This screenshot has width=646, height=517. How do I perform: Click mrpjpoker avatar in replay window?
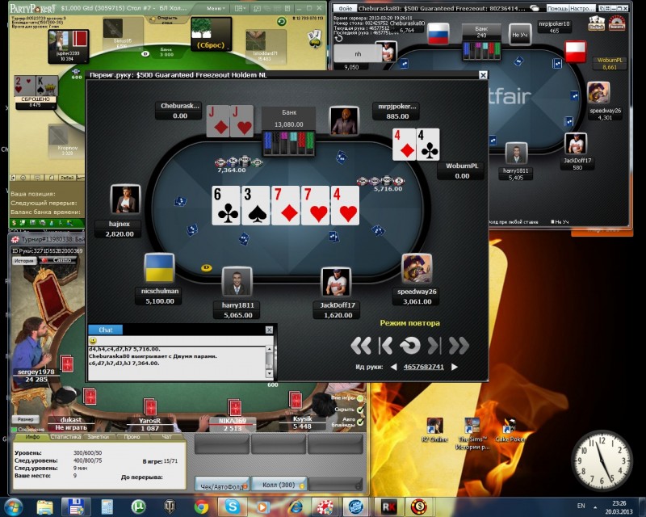click(344, 121)
